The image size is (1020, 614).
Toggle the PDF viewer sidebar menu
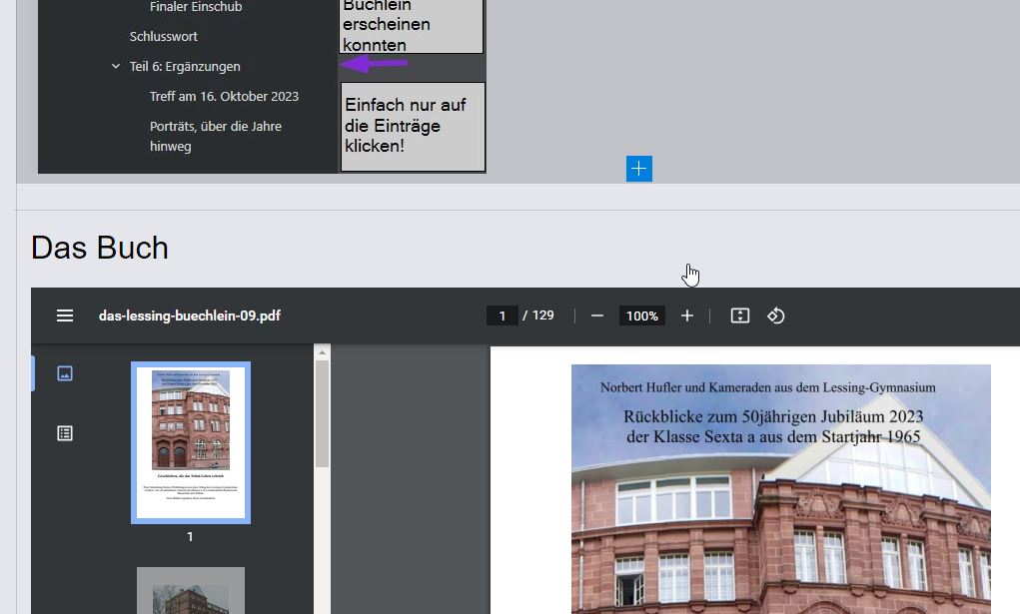tap(64, 316)
